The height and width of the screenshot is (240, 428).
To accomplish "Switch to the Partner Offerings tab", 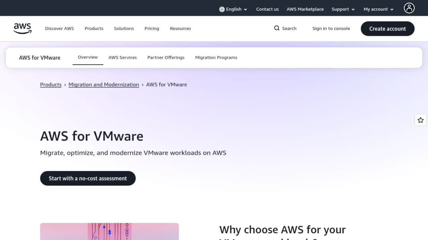I will [166, 58].
